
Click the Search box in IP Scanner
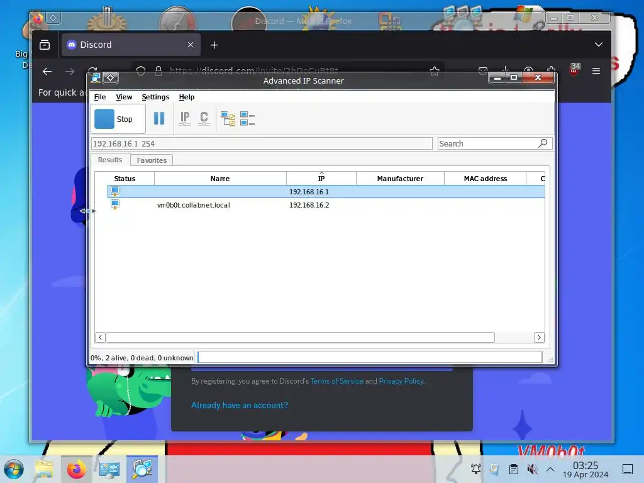(487, 143)
